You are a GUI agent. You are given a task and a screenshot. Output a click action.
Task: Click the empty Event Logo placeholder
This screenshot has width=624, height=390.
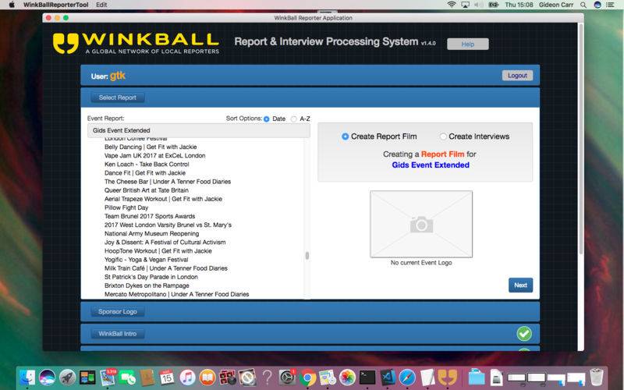pos(421,224)
